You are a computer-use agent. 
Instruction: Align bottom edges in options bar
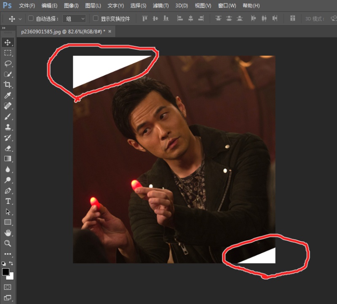(166, 19)
